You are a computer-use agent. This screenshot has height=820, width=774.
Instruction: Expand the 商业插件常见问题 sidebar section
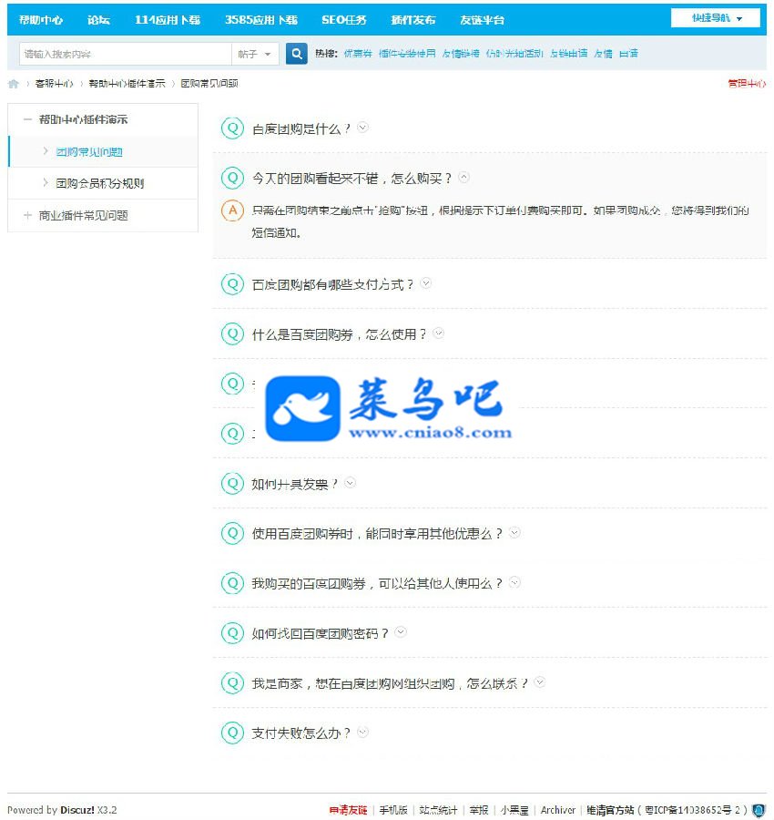[x=27, y=215]
